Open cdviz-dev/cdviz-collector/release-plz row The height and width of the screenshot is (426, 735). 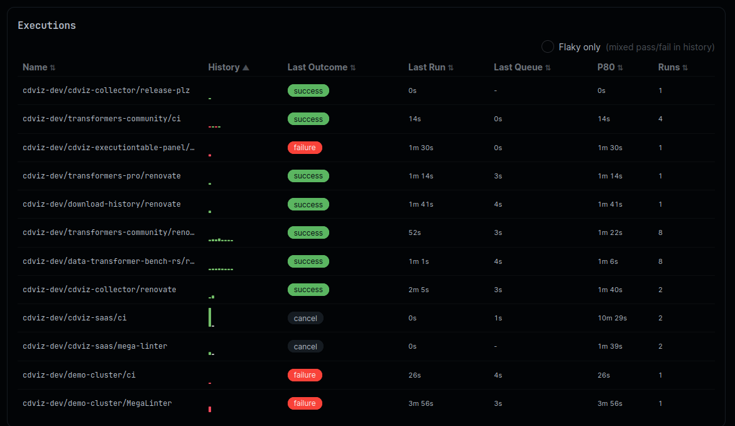(x=367, y=90)
